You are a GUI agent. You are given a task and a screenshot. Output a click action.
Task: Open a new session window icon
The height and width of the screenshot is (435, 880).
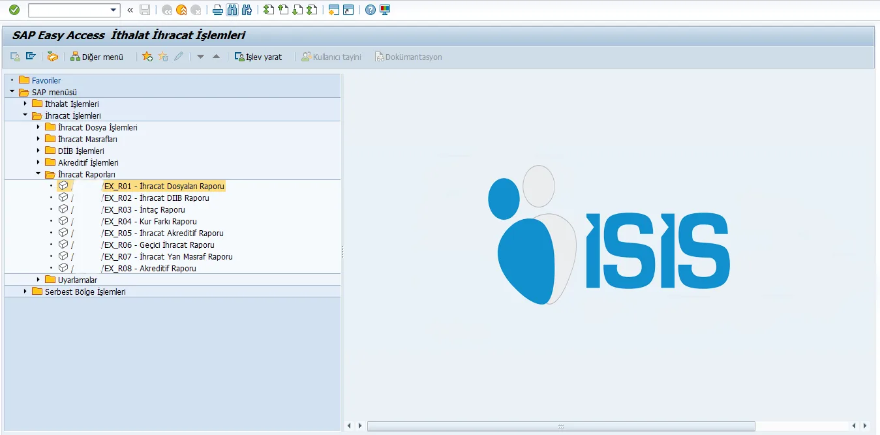point(334,10)
